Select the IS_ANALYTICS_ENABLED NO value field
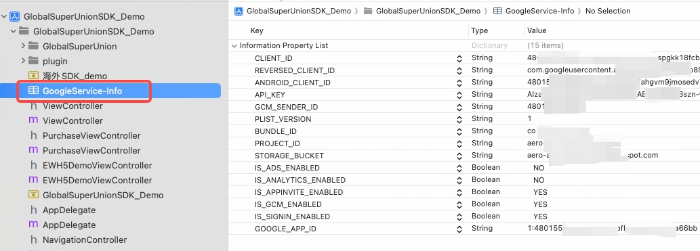The width and height of the screenshot is (700, 251). pyautogui.click(x=539, y=180)
